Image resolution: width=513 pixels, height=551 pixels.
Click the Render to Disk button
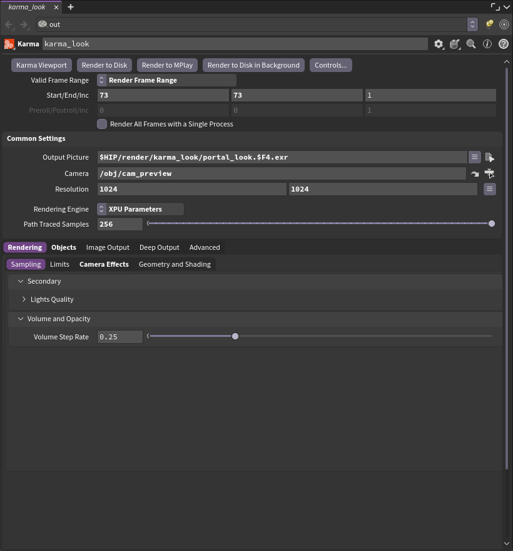point(104,65)
